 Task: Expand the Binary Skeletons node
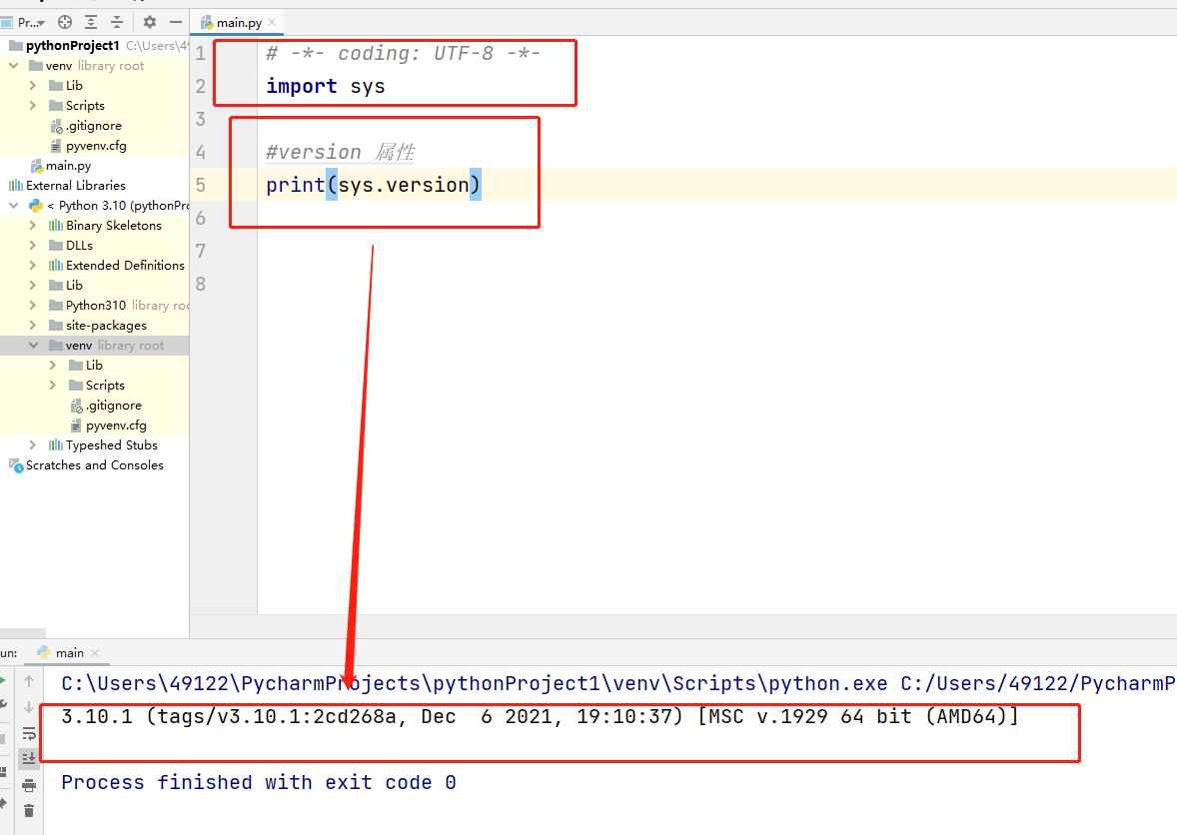click(32, 225)
